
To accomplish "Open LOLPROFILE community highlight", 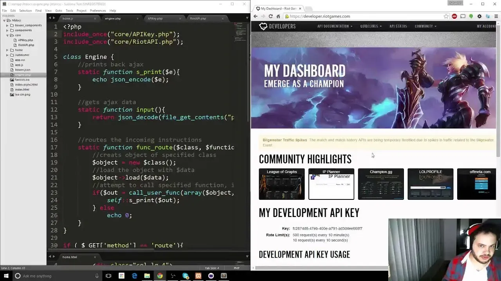I will point(431,184).
